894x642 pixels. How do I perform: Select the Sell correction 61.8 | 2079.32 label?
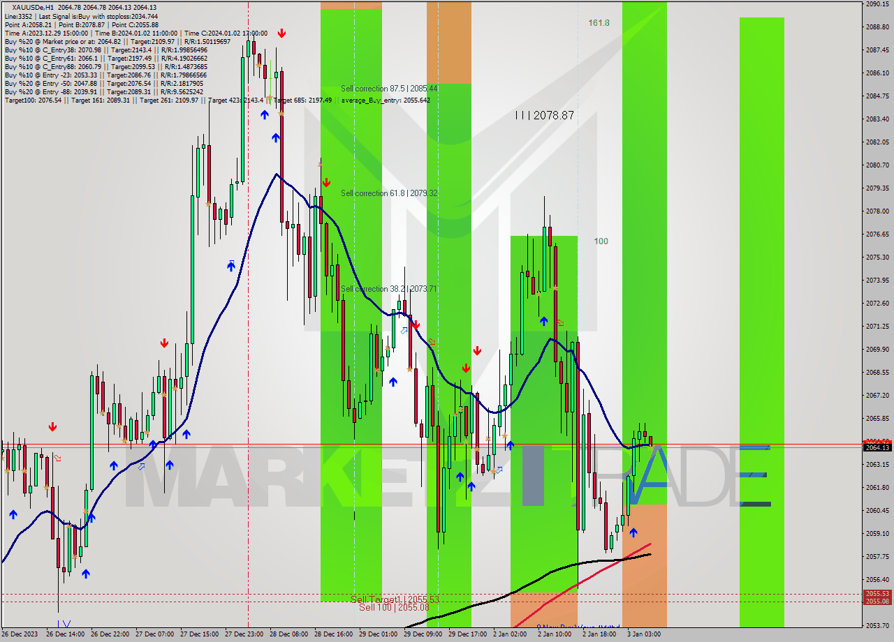click(x=389, y=193)
